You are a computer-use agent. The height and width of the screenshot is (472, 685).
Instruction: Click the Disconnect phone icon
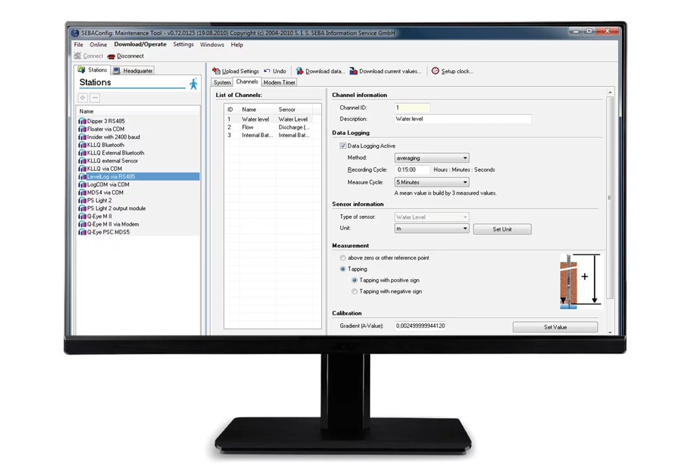pos(111,56)
